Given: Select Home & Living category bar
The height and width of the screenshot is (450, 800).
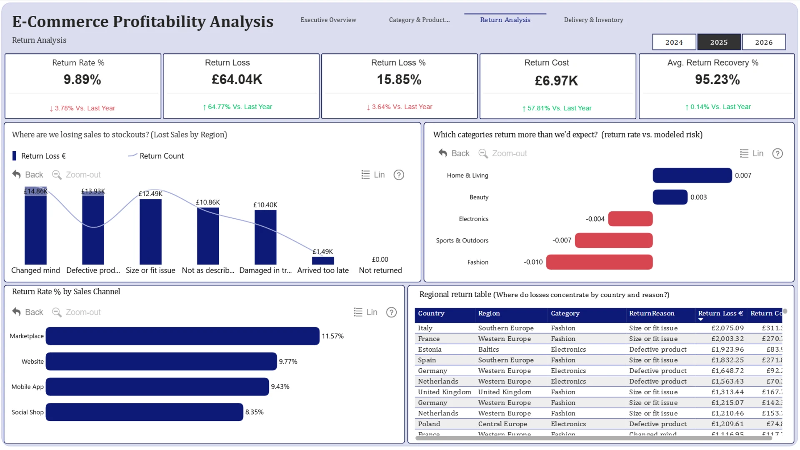Looking at the screenshot, I should tap(692, 175).
